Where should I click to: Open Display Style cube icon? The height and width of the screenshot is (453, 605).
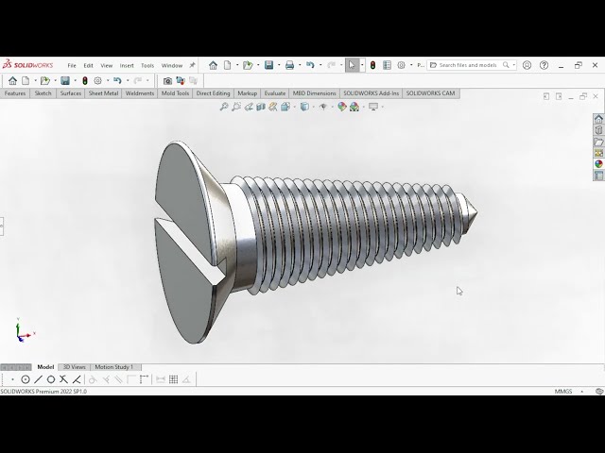coord(304,107)
